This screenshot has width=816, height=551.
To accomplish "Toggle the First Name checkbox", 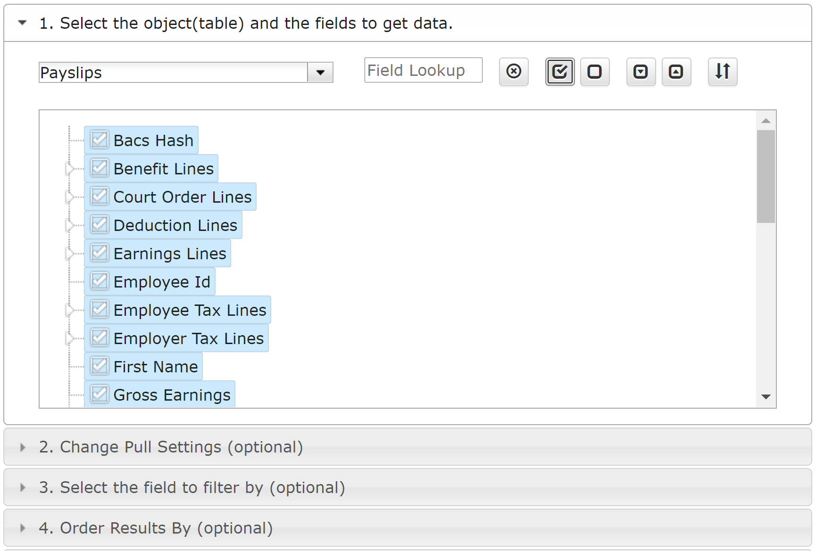I will (100, 366).
